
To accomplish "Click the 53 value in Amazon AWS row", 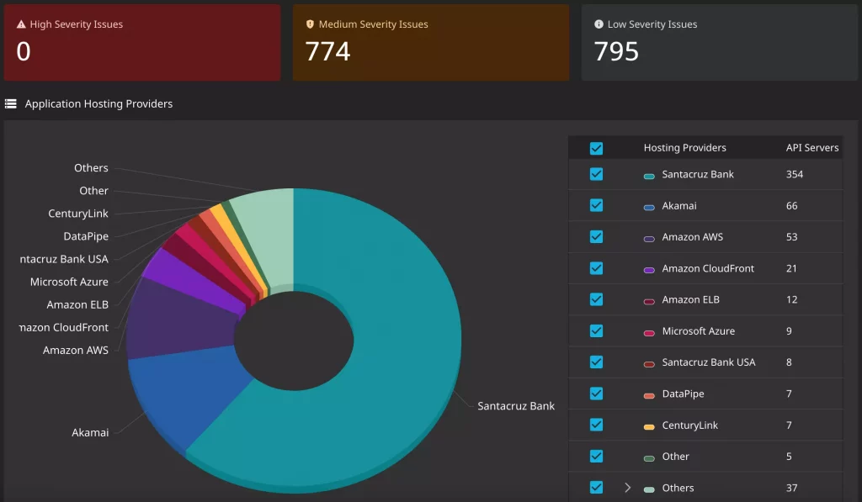I will 791,237.
